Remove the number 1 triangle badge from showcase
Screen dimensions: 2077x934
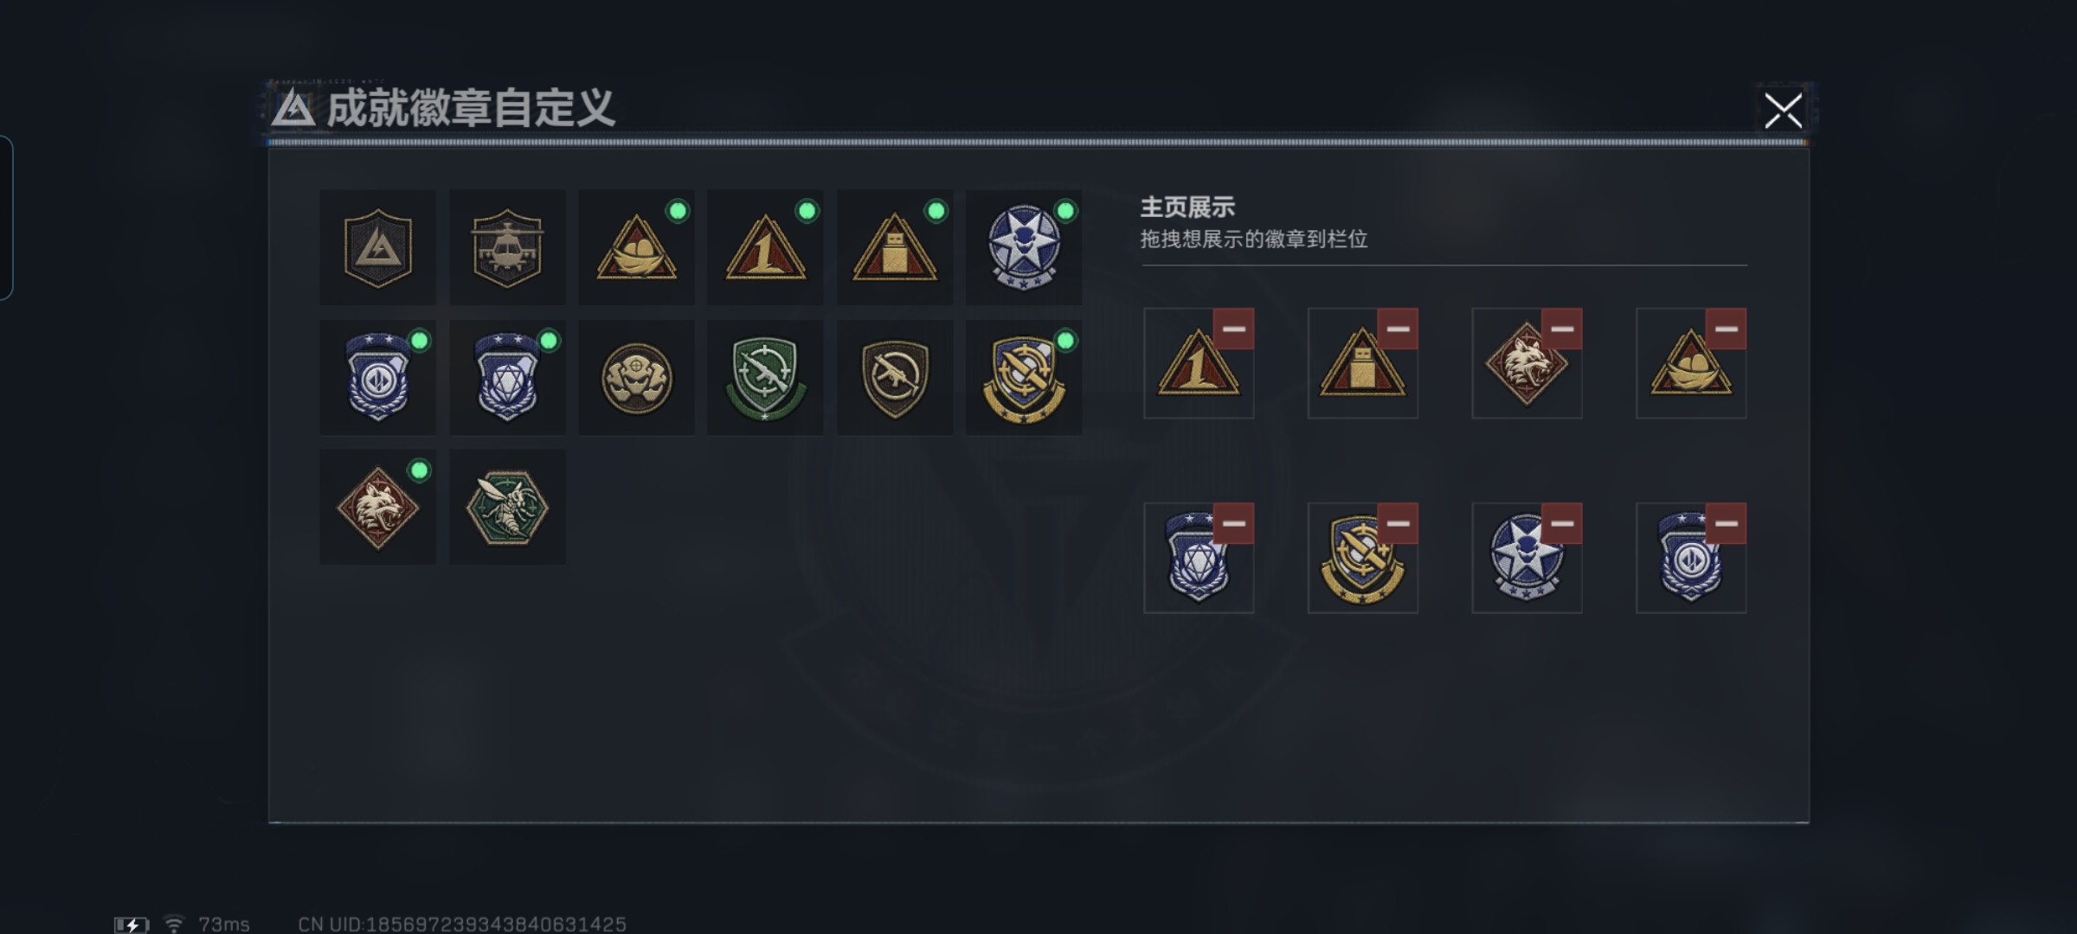tap(1233, 329)
